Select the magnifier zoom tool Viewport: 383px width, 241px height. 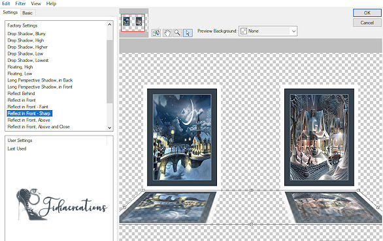[x=177, y=33]
